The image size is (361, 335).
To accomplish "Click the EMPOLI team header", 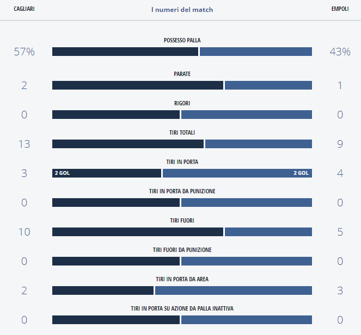I will [340, 9].
